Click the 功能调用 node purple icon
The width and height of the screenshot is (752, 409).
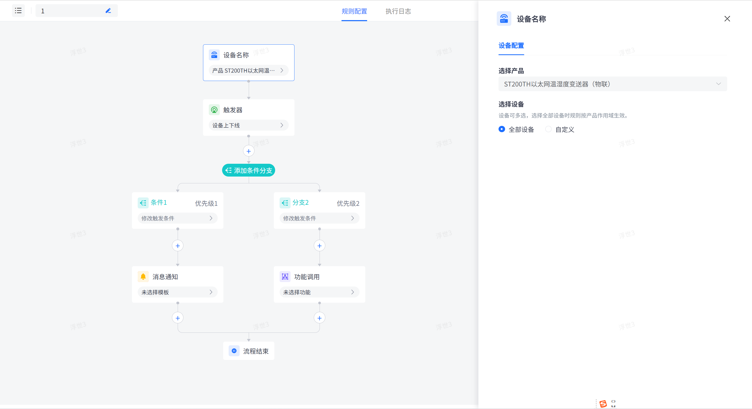coord(285,277)
